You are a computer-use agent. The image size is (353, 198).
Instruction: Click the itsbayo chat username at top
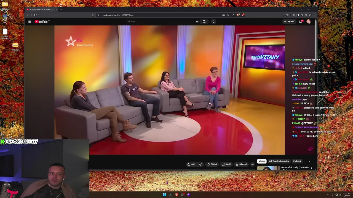pos(299,60)
